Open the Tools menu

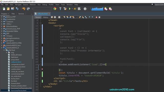tap(63, 5)
